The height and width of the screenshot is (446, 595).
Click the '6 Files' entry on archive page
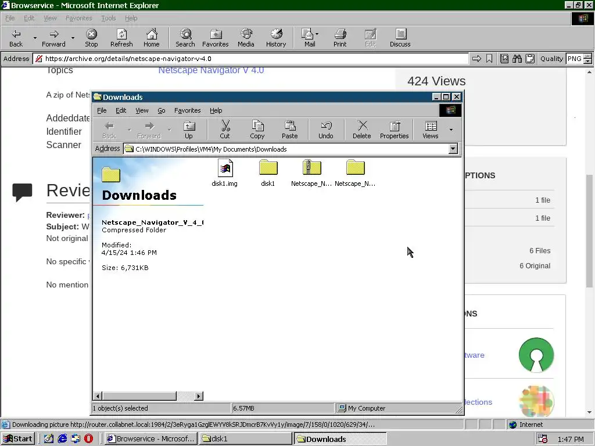540,251
